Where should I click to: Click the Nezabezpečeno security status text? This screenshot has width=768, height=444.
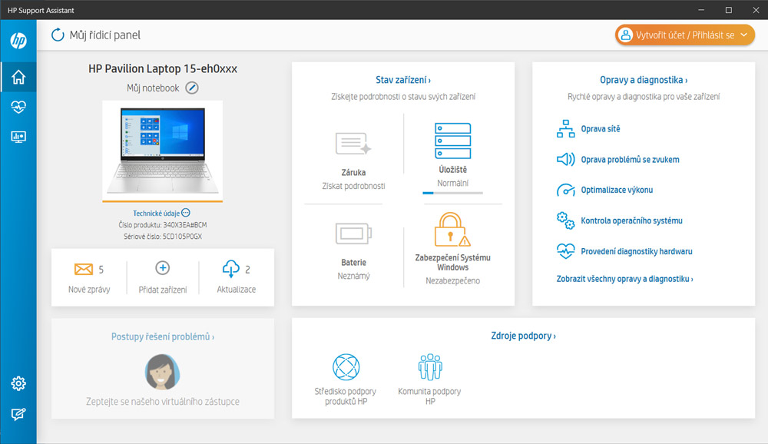tap(452, 281)
